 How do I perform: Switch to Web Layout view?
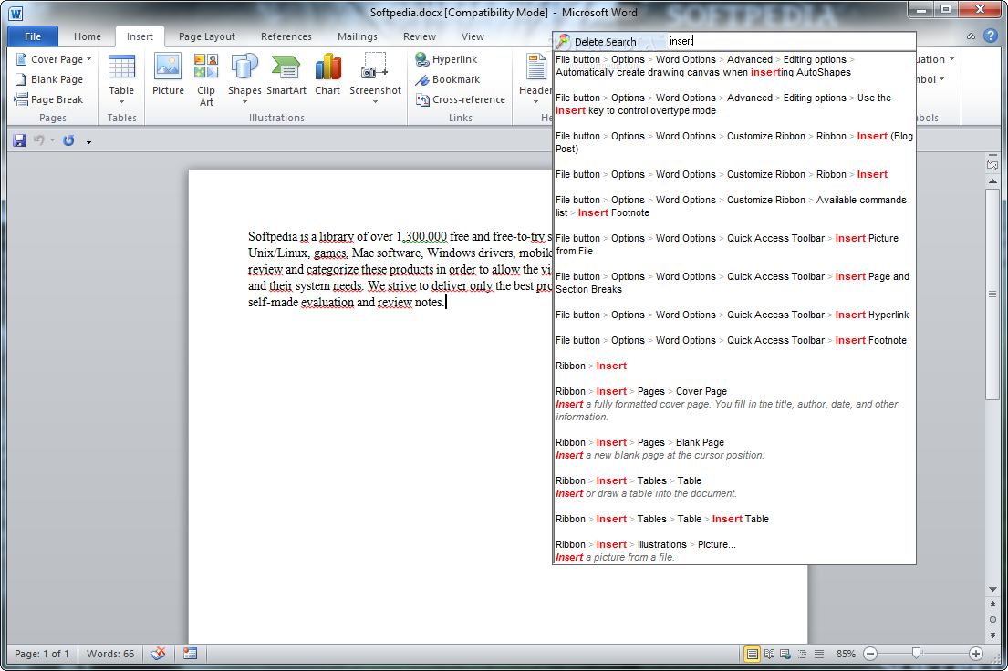785,654
